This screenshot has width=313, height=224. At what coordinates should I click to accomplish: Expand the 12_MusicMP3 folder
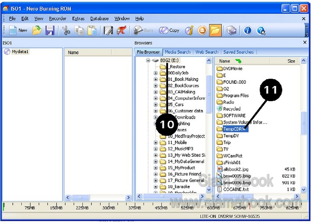(155, 149)
